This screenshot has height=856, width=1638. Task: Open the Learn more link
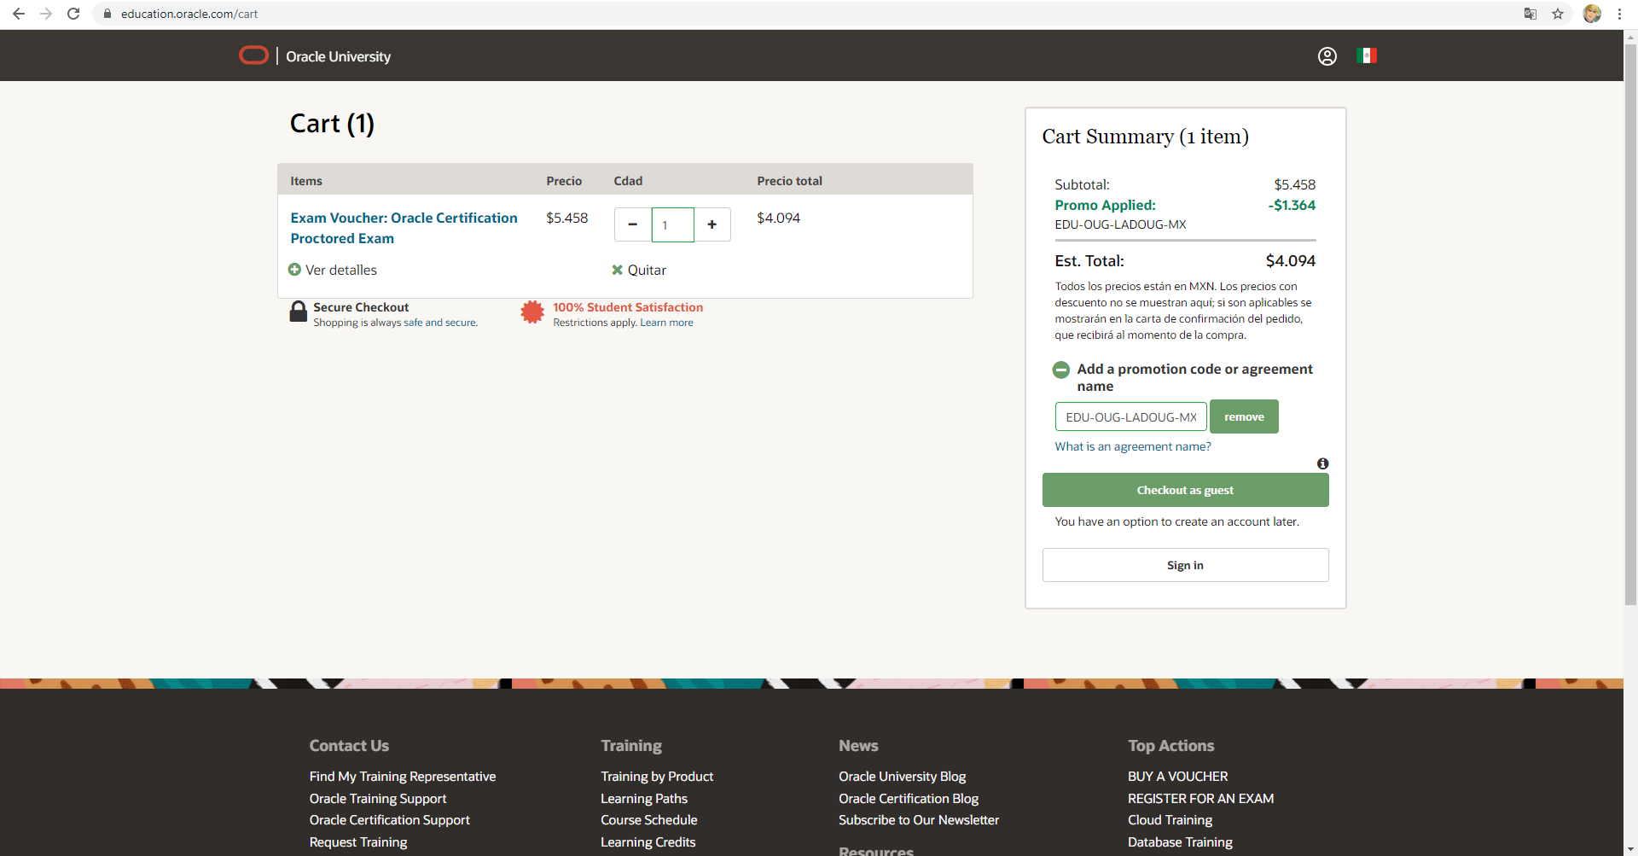[667, 323]
